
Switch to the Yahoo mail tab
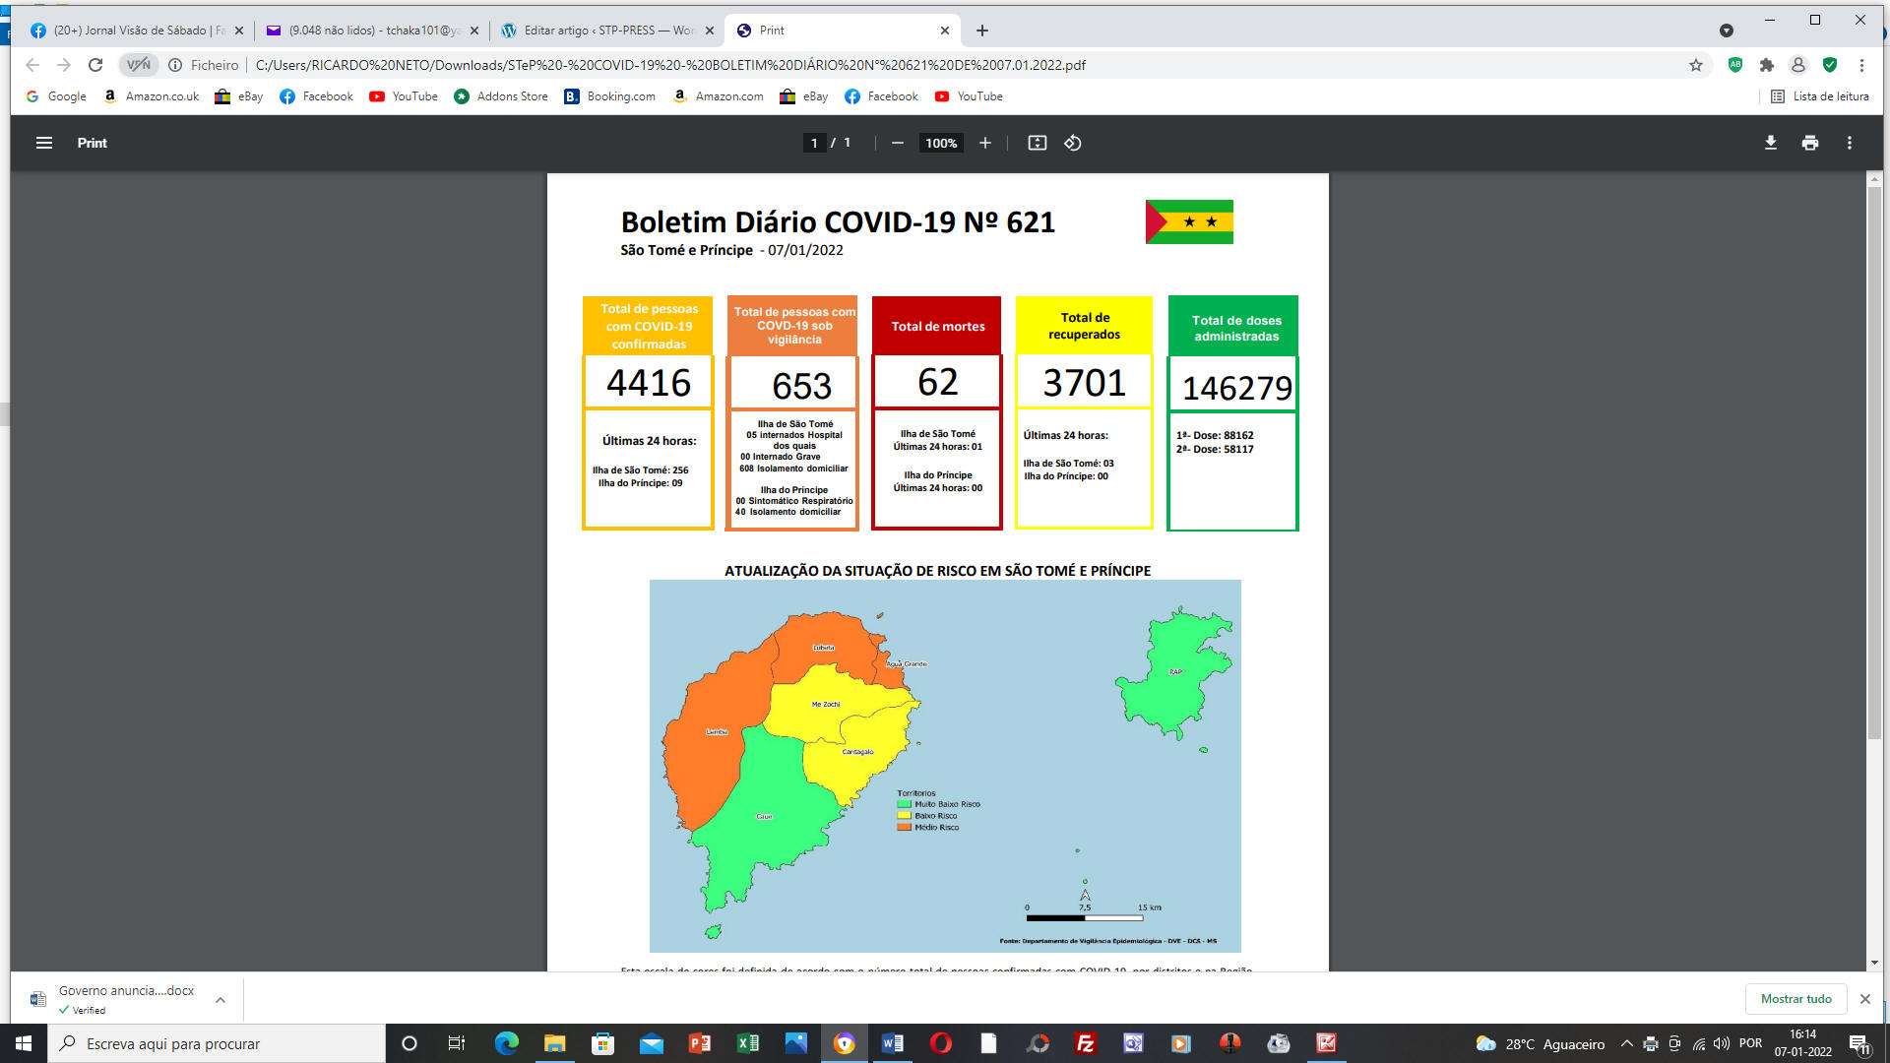click(372, 31)
